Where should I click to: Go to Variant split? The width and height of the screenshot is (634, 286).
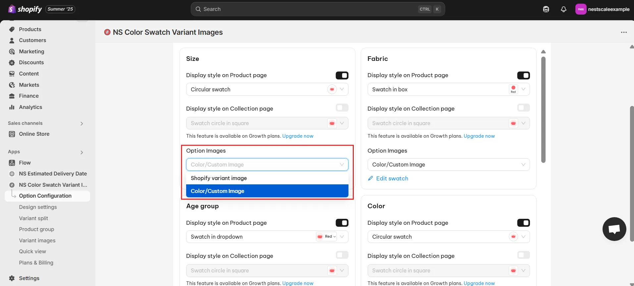33,218
